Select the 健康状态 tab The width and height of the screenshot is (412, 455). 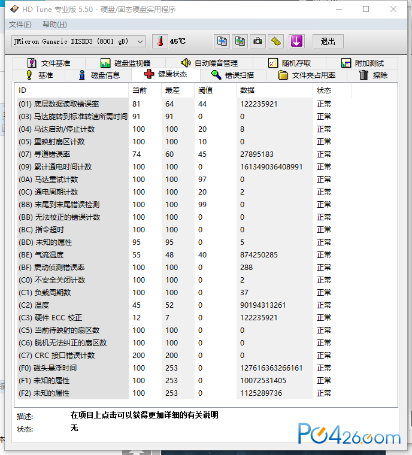pyautogui.click(x=166, y=74)
